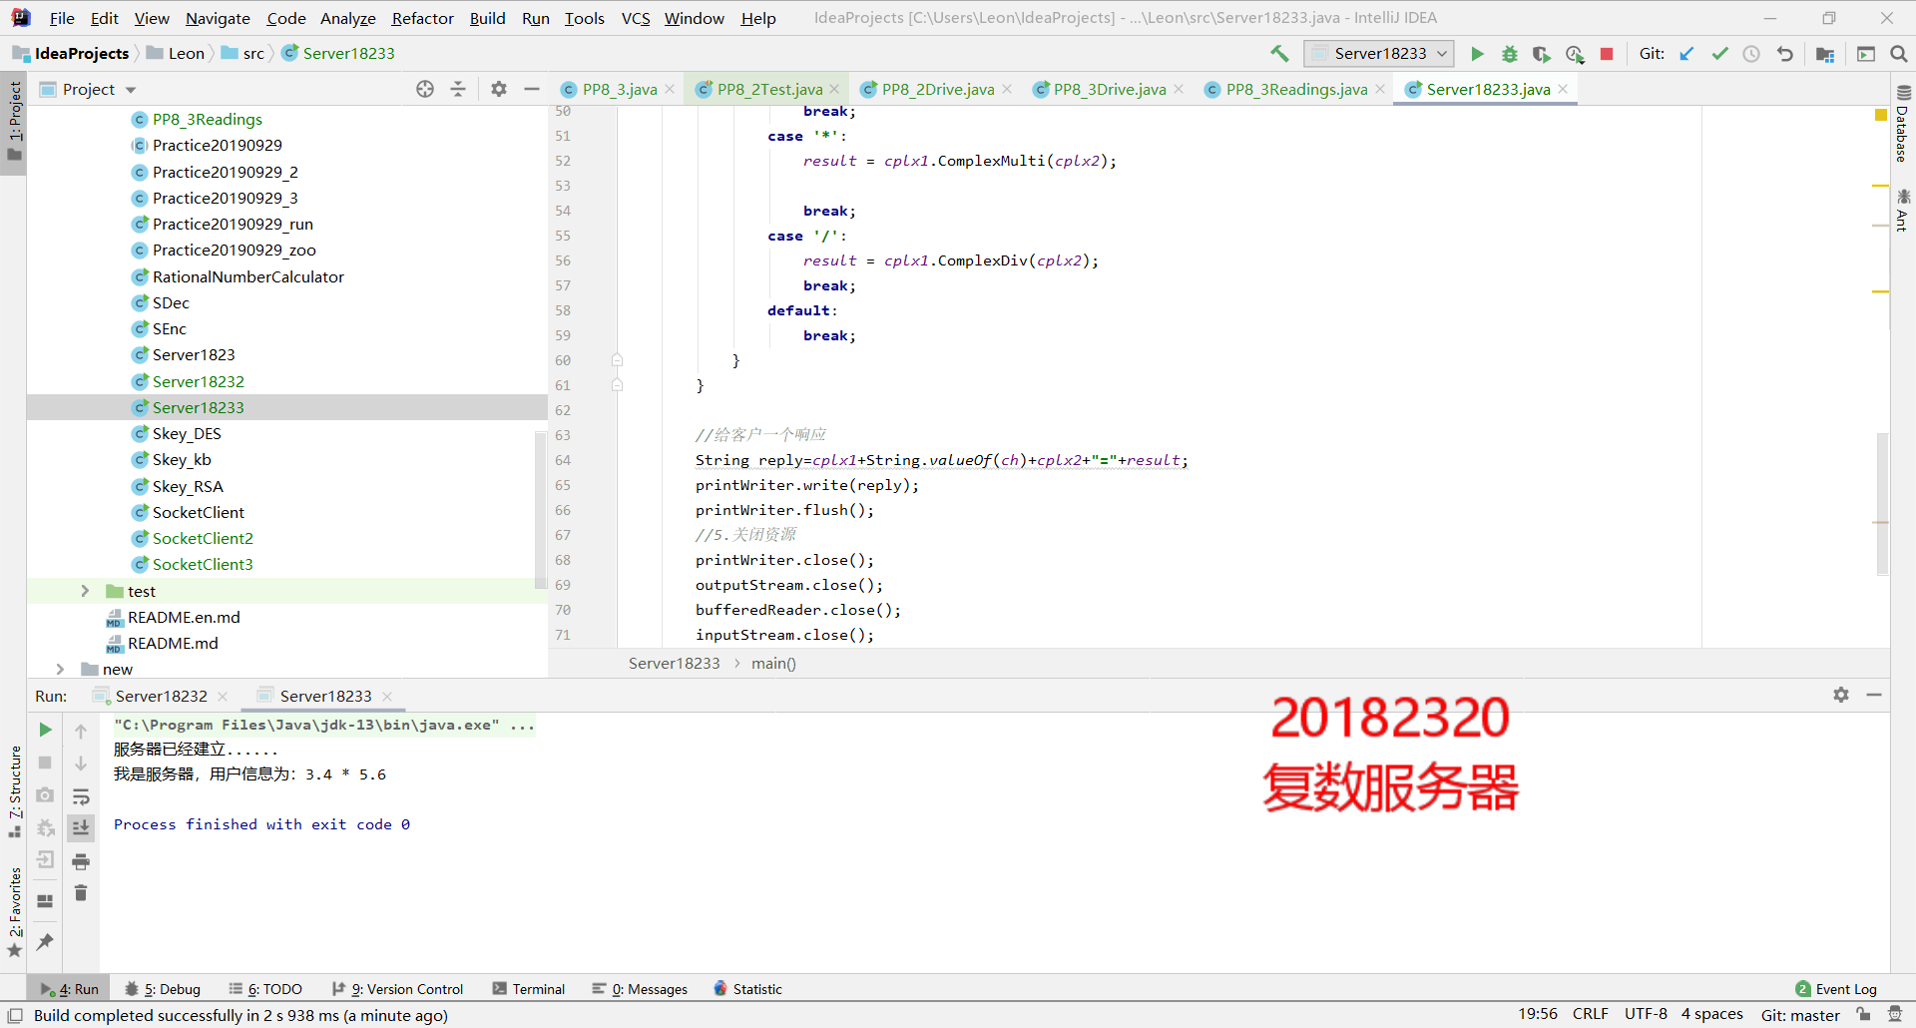The image size is (1916, 1028).
Task: Open line separator CRLF selector
Action: click(1591, 1014)
